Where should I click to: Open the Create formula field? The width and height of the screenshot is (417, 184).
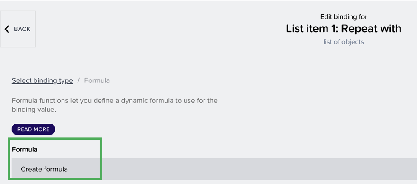click(x=44, y=169)
